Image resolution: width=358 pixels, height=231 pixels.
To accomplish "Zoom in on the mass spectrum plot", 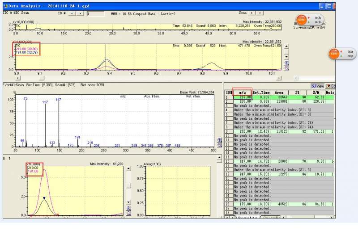I will pos(220,140).
